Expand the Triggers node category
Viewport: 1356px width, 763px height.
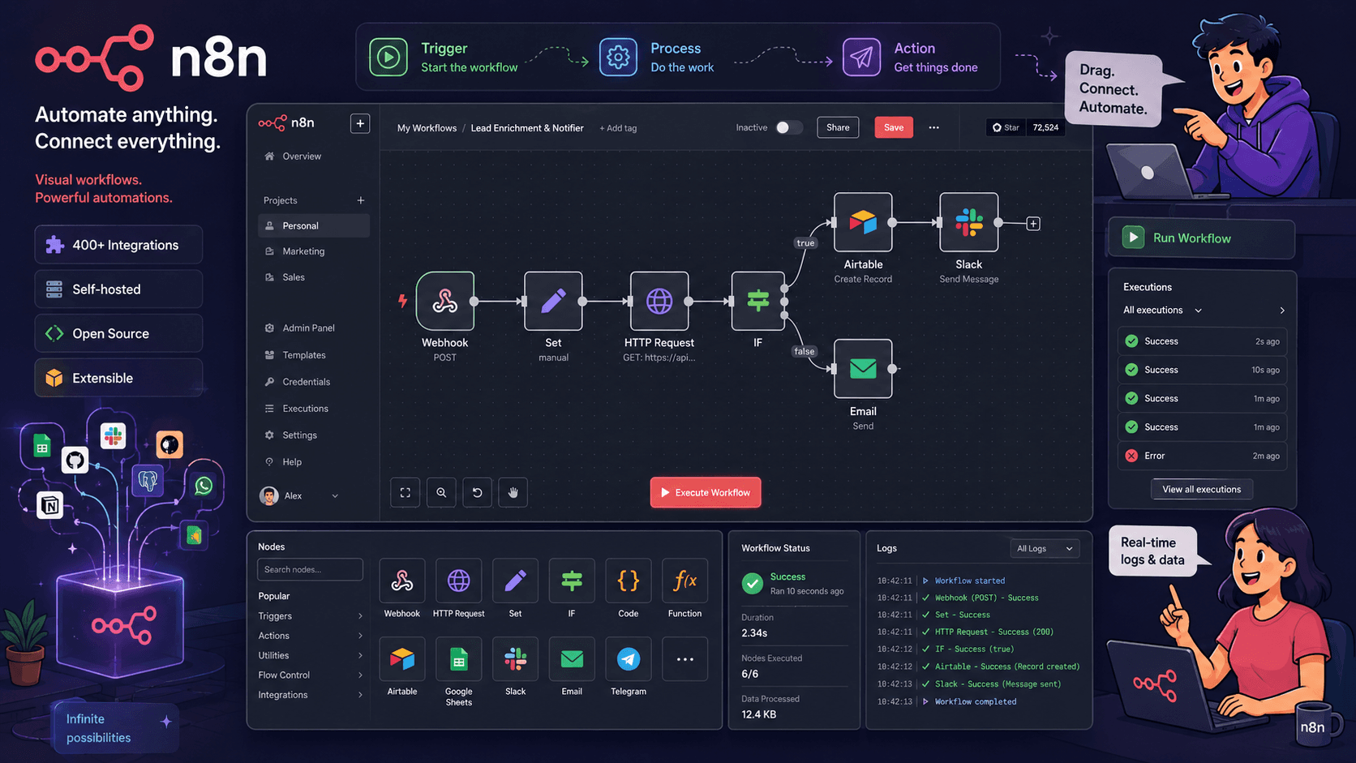311,616
